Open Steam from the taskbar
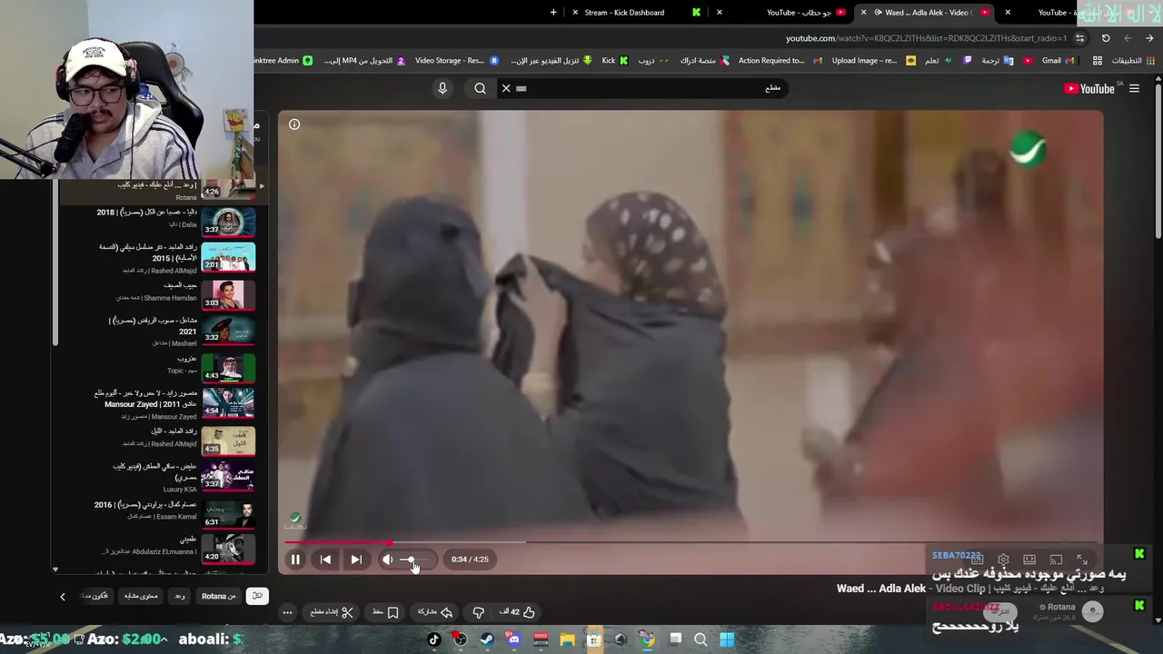The height and width of the screenshot is (654, 1163). pyautogui.click(x=487, y=639)
